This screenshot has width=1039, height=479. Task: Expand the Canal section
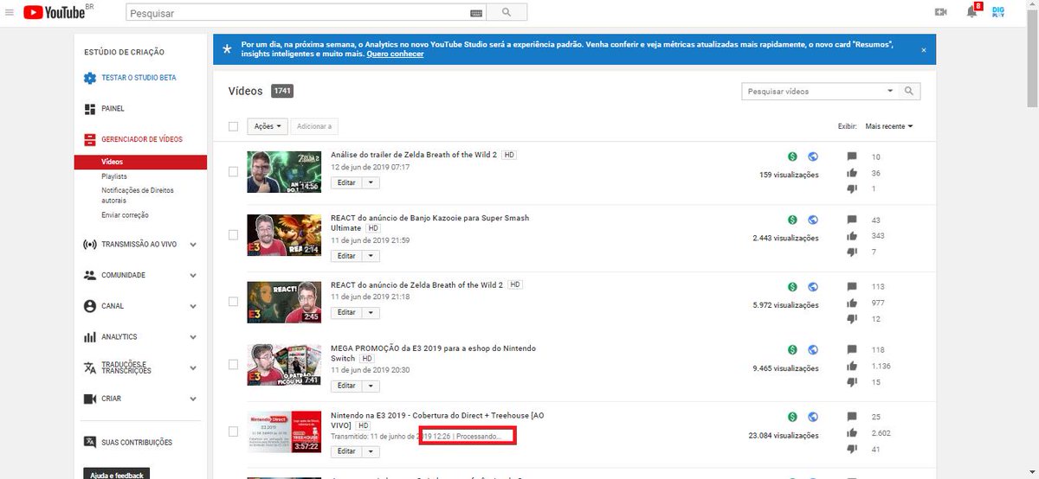tap(193, 306)
